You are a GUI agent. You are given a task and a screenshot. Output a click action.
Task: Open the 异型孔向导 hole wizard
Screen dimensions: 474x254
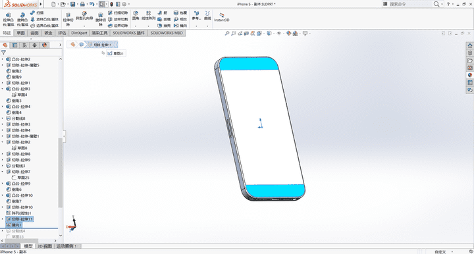pyautogui.click(x=84, y=16)
